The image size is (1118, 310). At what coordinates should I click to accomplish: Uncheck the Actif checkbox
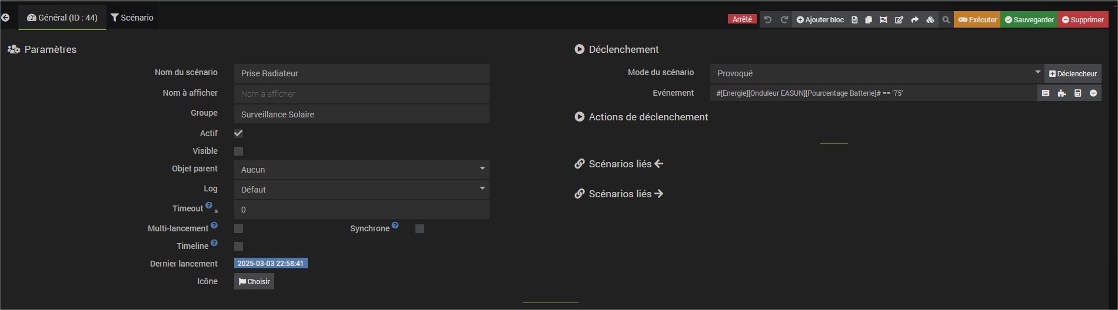[238, 133]
